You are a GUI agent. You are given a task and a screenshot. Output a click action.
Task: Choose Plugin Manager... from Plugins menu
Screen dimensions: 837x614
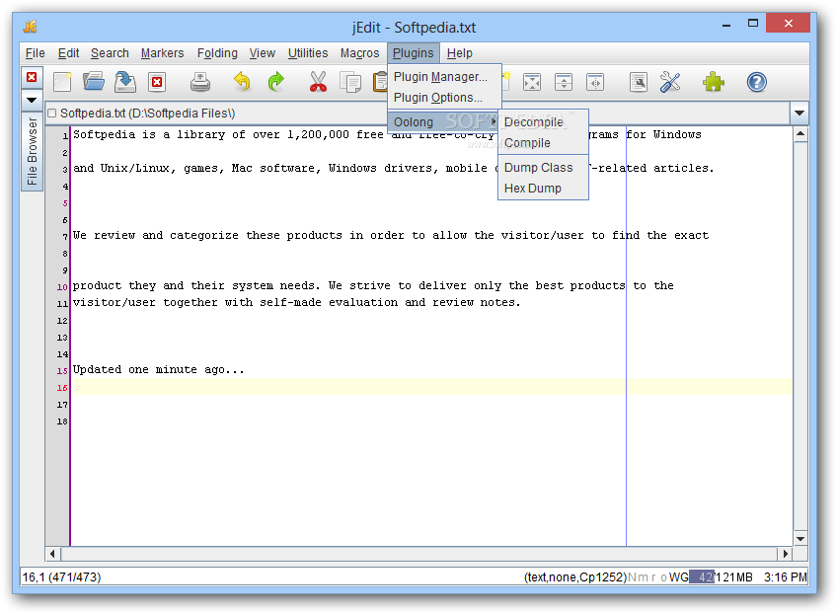point(444,77)
